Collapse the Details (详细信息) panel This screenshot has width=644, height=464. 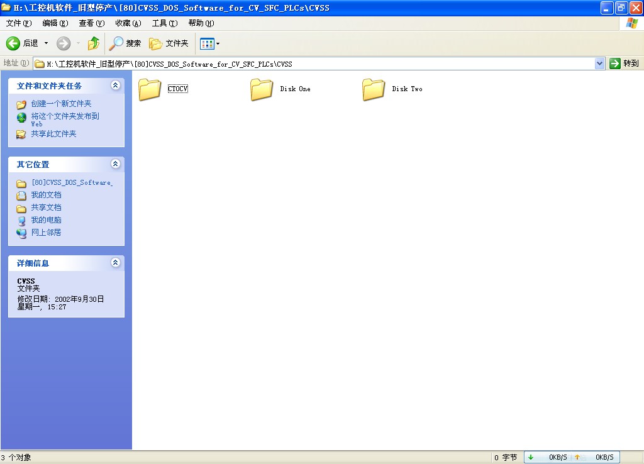(x=115, y=263)
